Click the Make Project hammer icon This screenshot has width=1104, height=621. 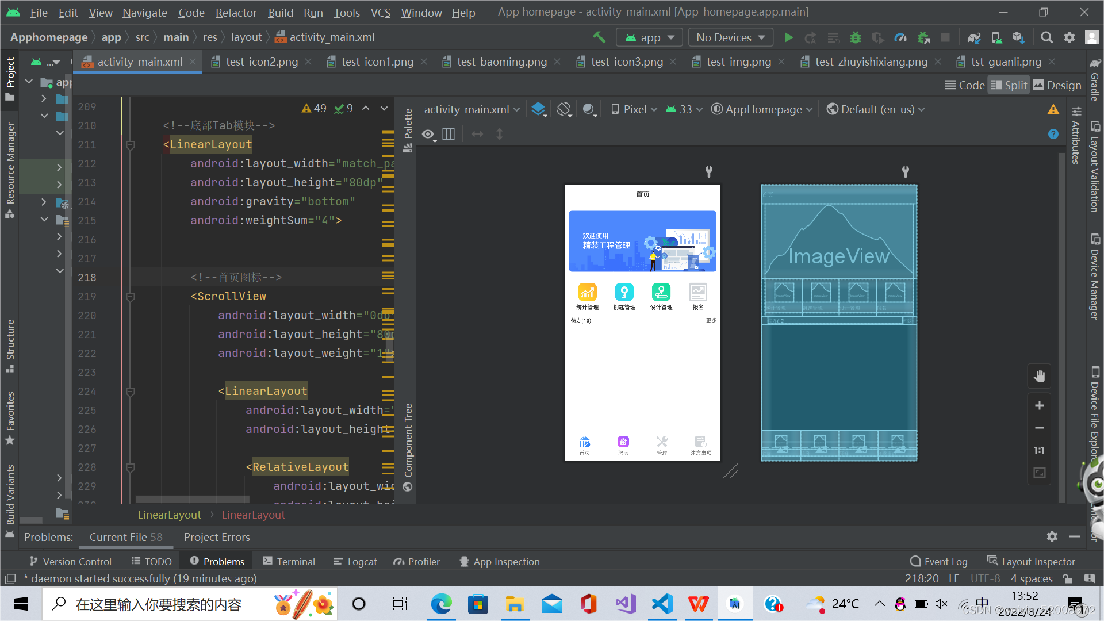599,37
